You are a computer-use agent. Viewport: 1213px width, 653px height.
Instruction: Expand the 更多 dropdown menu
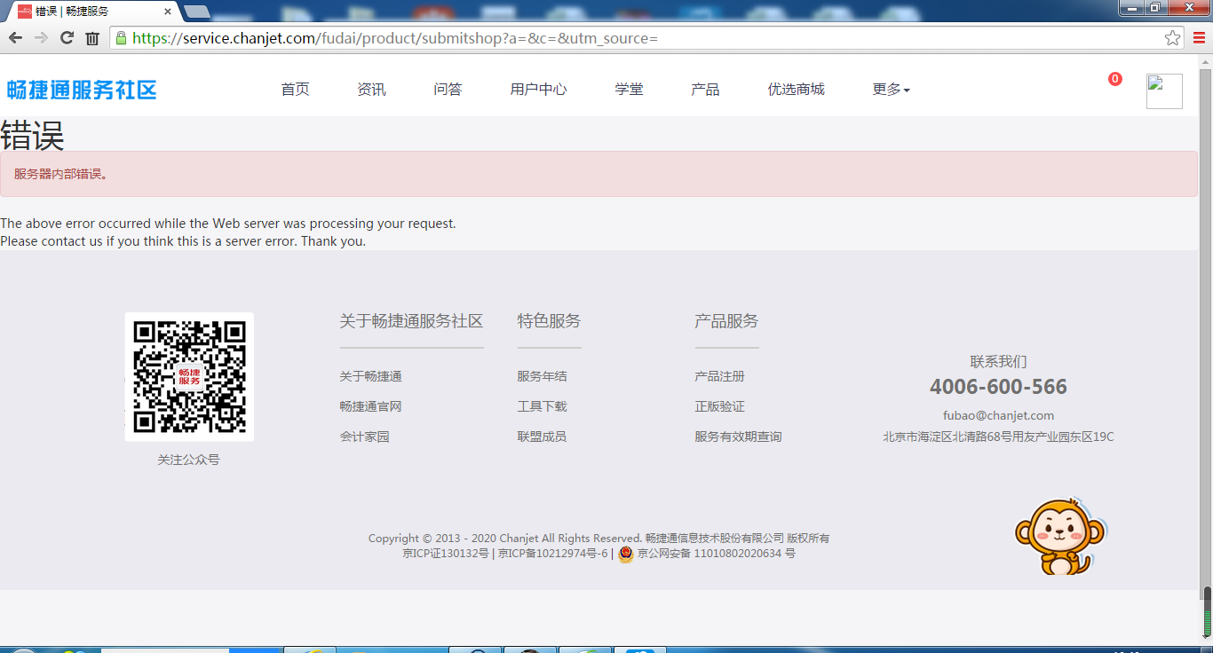(891, 90)
